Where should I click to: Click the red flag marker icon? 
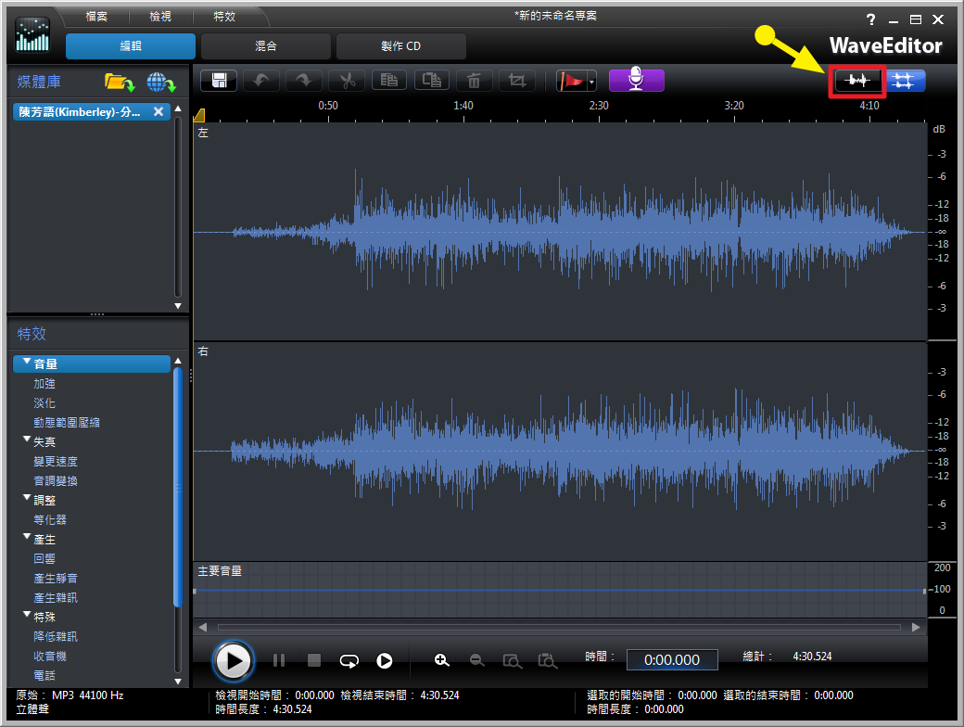[x=571, y=81]
